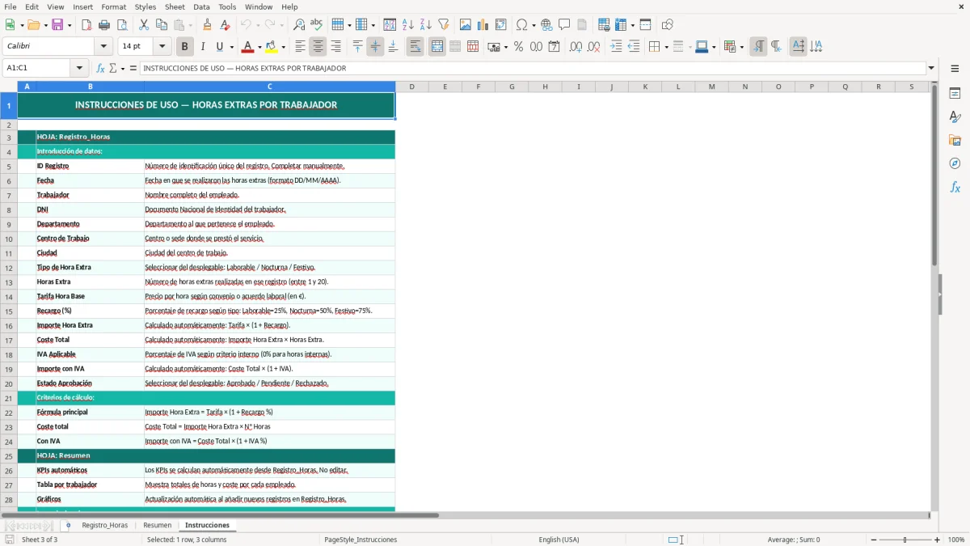
Task: Insert a comment
Action: tap(564, 25)
